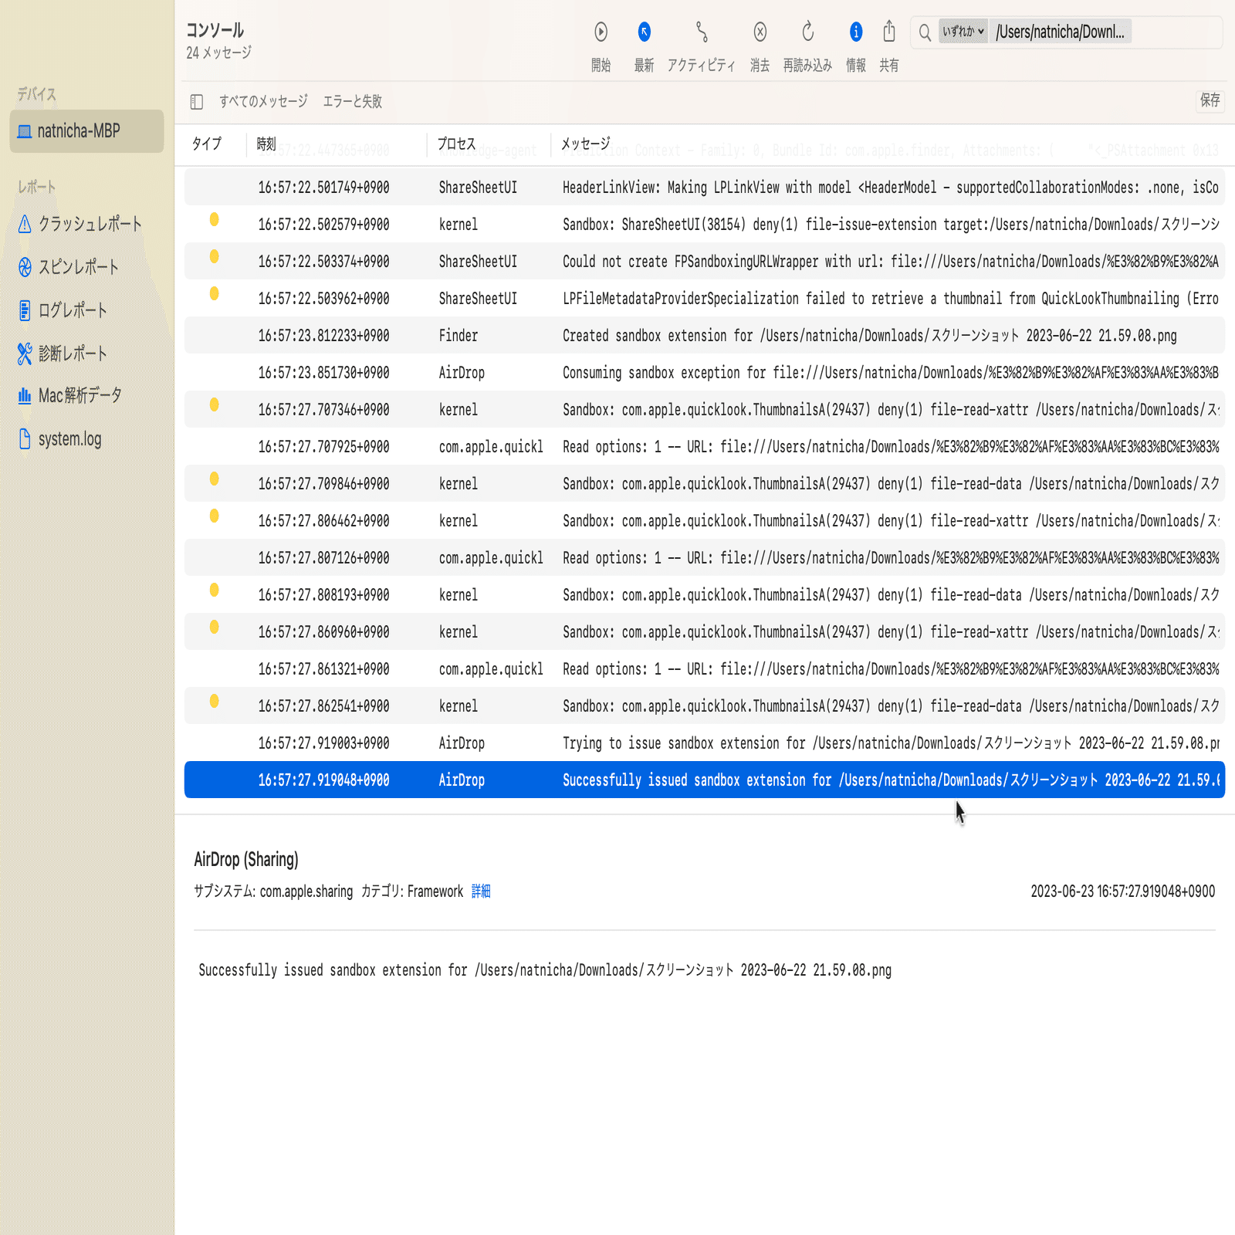Click the 再読み込み reload icon
The height and width of the screenshot is (1235, 1235).
807,32
